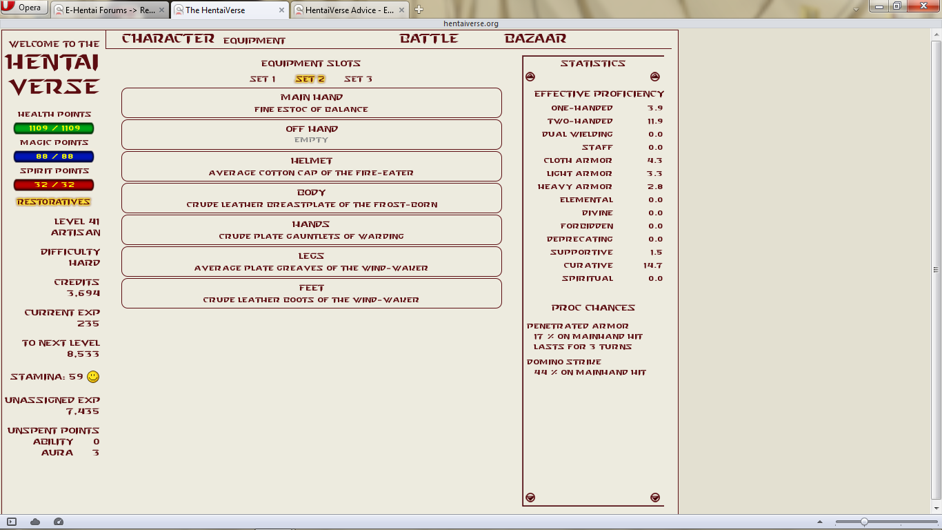The image size is (942, 530).
Task: Switch to the E-Hentai Forums tab
Action: 108,10
